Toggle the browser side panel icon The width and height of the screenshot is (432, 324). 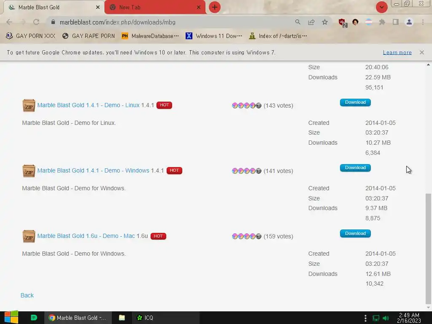click(396, 22)
